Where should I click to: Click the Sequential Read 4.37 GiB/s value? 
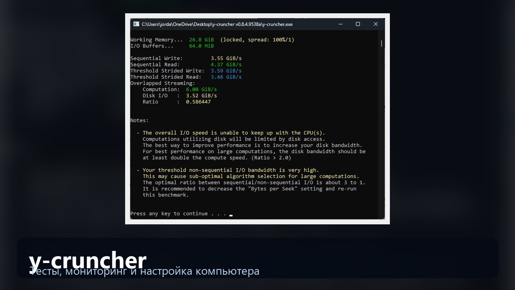point(226,64)
